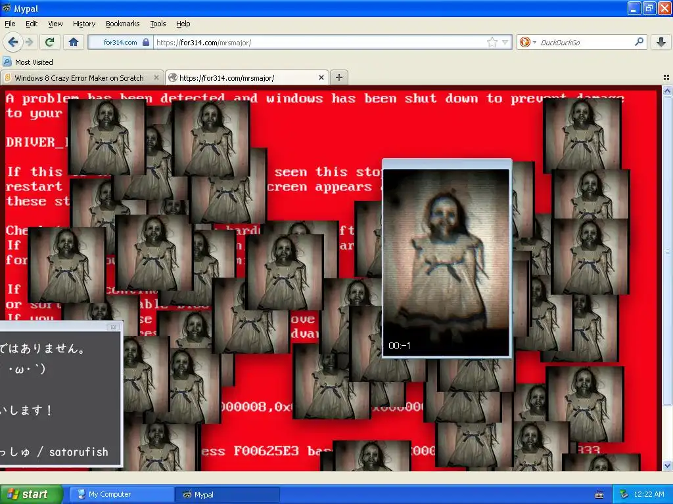Click the search magnifier icon
The height and width of the screenshot is (504, 673).
click(x=639, y=41)
